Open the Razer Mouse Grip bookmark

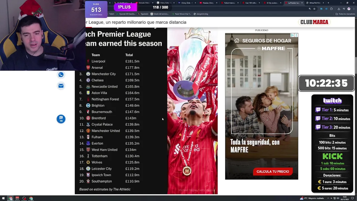coord(181,14)
